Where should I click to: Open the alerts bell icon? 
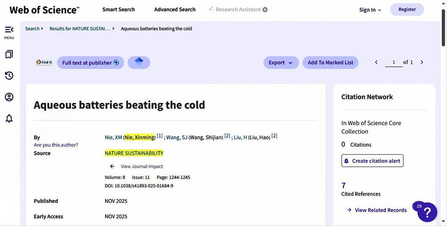(9, 118)
